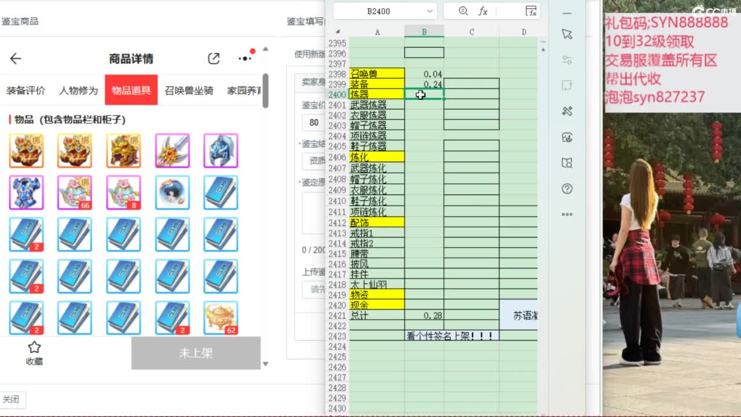741x417 pixels.
Task: Open the 装备评价 tab
Action: click(25, 90)
